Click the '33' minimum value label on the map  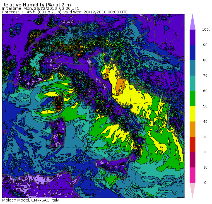[122, 82]
